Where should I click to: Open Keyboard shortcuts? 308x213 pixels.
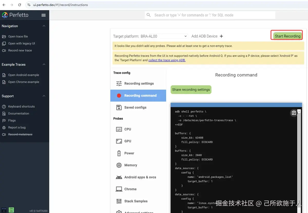point(21,106)
